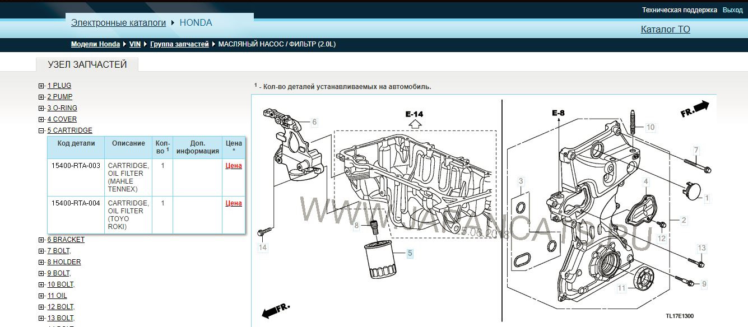This screenshot has width=748, height=327.
Task: Open 4 COVER tree item
Action: click(x=62, y=119)
